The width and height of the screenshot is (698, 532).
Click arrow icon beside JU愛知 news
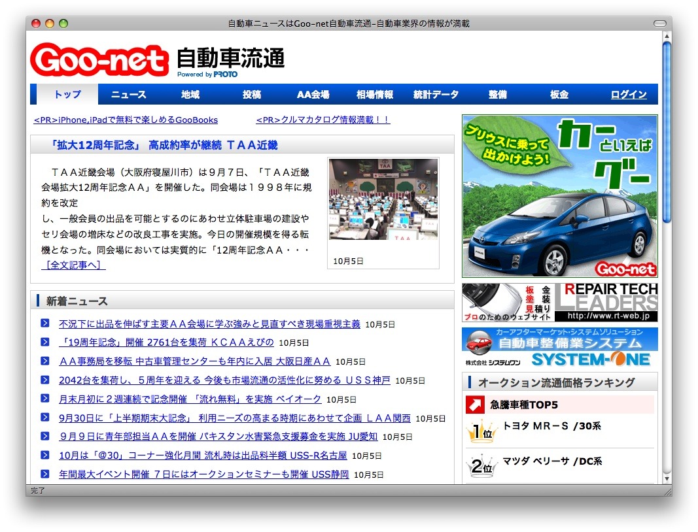pos(45,436)
